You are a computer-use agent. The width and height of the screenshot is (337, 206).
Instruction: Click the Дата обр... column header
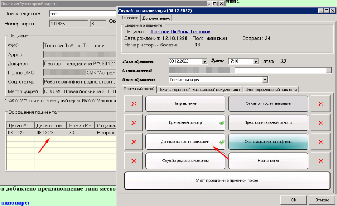coord(21,125)
